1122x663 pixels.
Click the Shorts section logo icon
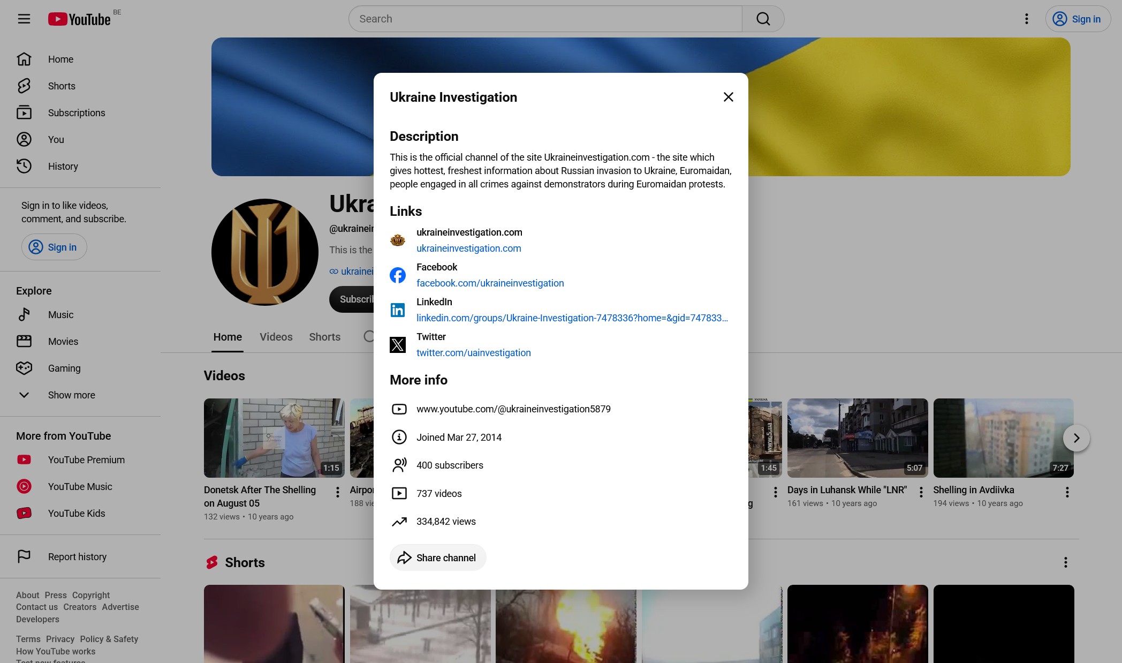point(212,562)
